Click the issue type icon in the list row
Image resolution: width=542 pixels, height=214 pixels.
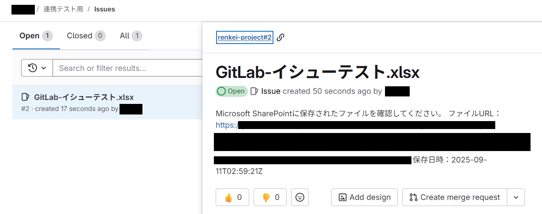tap(26, 97)
